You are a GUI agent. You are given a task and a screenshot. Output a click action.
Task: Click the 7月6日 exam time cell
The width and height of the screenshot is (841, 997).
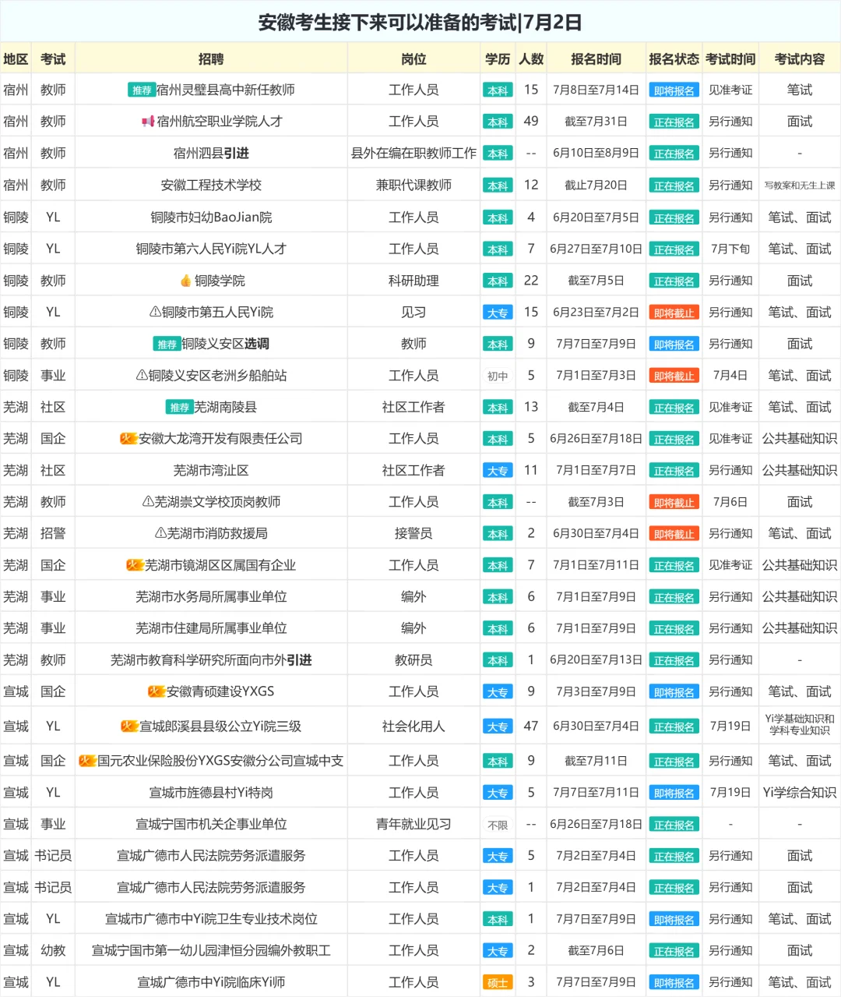click(730, 502)
